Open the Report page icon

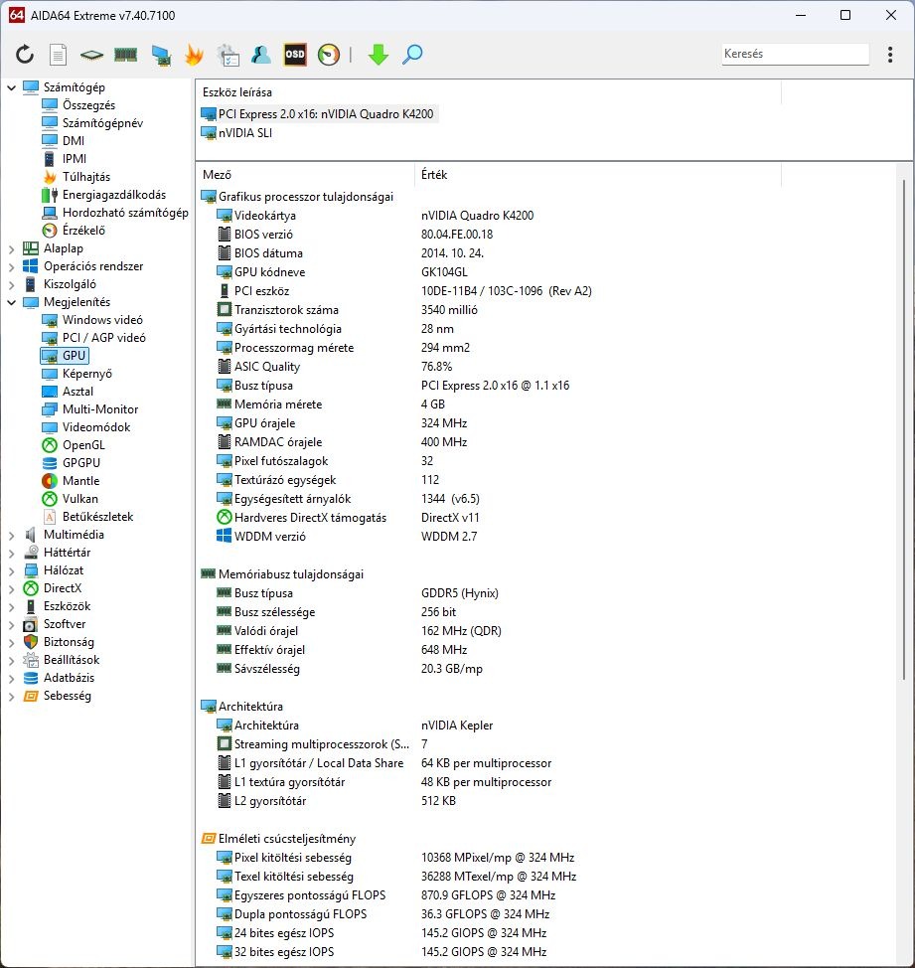coord(58,55)
